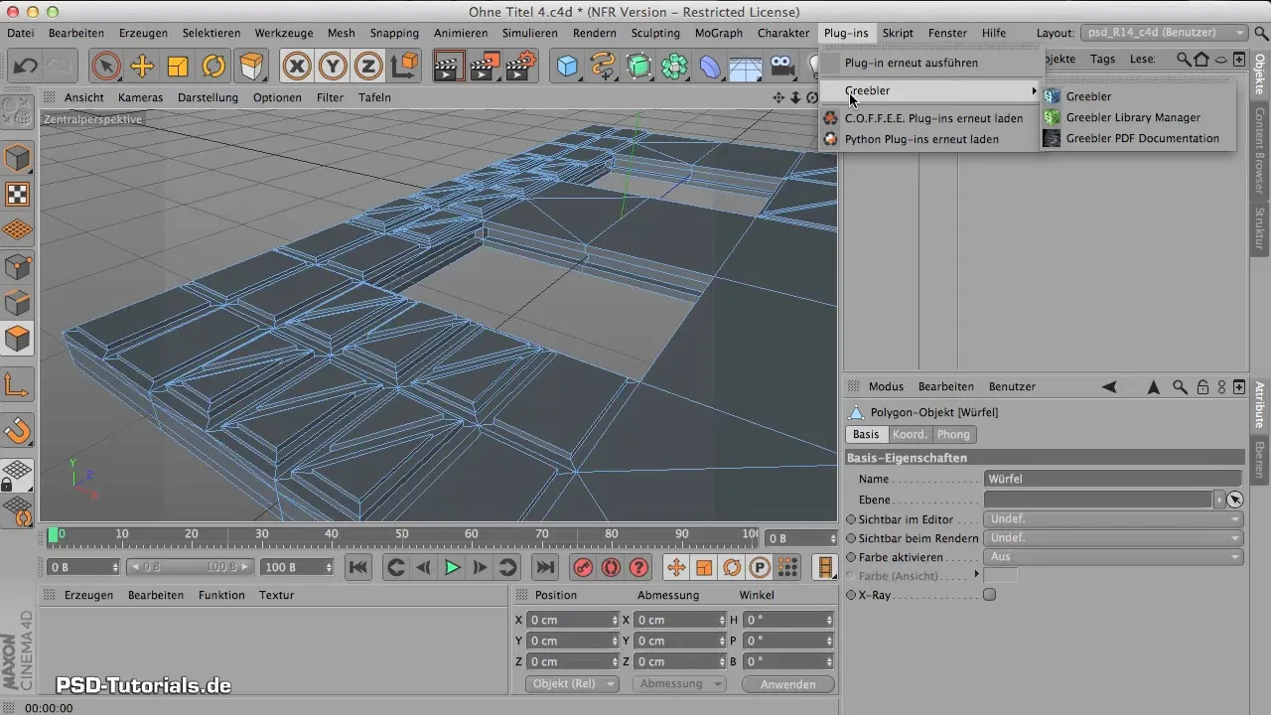This screenshot has height=715, width=1271.
Task: Open Render Settings gear clapperboard
Action: (x=521, y=67)
